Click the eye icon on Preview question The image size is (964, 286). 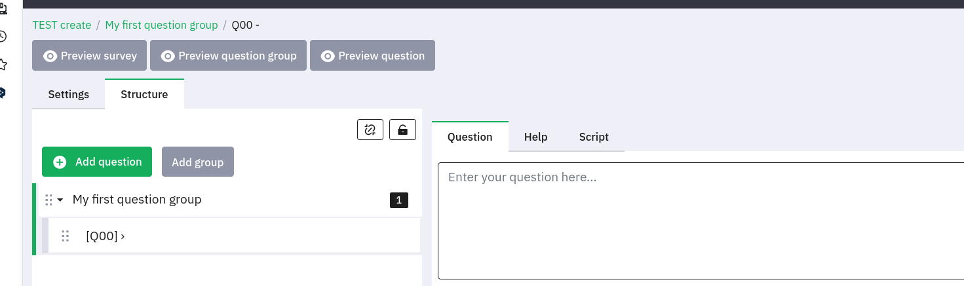(328, 56)
